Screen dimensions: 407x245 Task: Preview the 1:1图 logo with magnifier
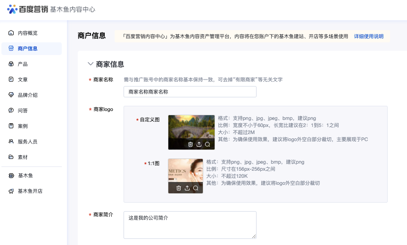pyautogui.click(x=196, y=188)
